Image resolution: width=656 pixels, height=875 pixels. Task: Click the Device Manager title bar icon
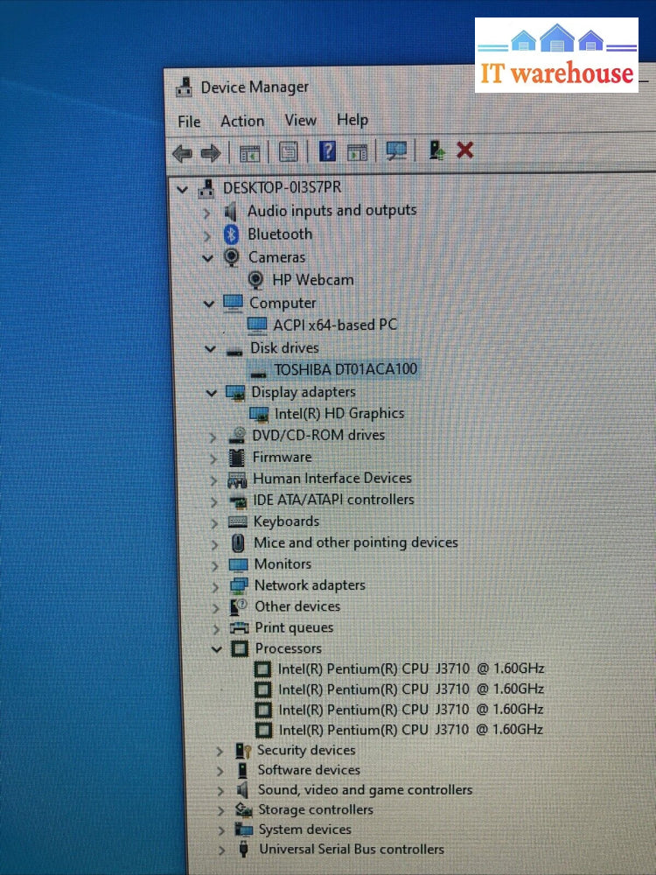click(184, 87)
